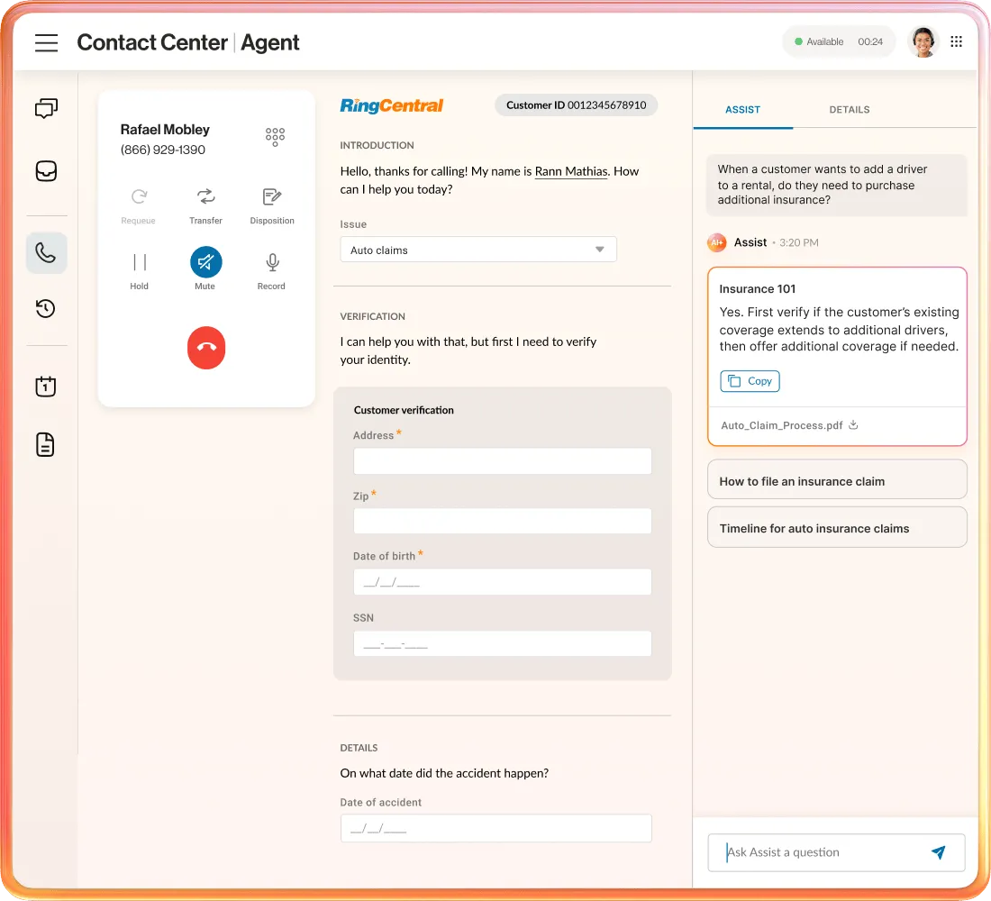
Task: Switch to the DETAILS tab
Action: tap(849, 109)
